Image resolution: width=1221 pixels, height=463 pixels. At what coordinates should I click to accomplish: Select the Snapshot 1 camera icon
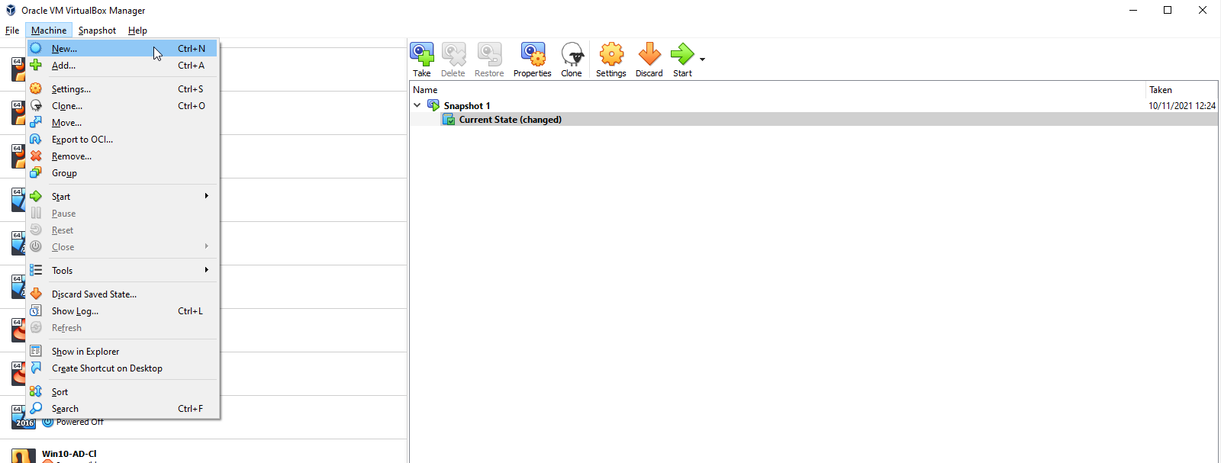click(x=433, y=105)
